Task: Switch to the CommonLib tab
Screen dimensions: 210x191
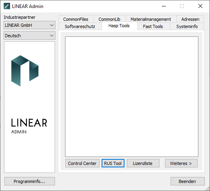Action: [x=110, y=19]
